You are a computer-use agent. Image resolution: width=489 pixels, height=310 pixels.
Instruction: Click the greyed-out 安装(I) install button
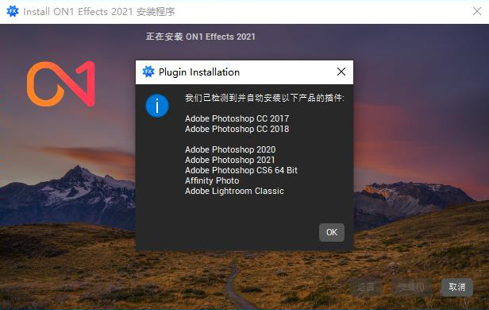tap(412, 287)
